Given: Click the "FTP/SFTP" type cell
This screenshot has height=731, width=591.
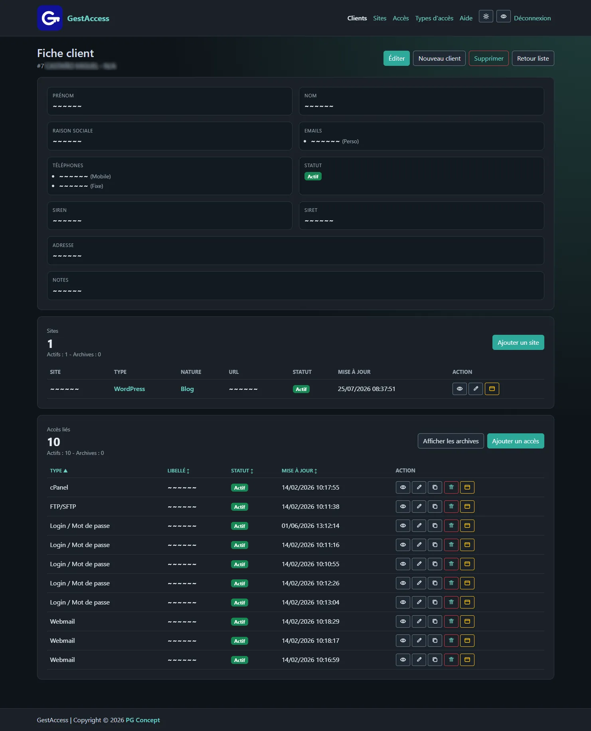Looking at the screenshot, I should [x=63, y=506].
